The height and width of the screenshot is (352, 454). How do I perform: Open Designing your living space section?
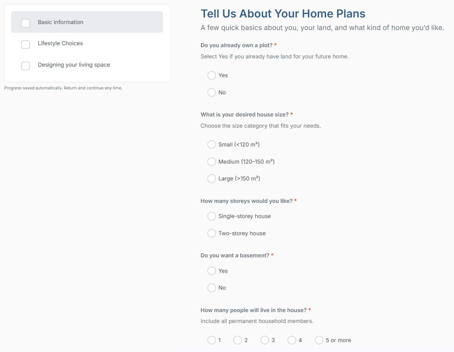74,65
